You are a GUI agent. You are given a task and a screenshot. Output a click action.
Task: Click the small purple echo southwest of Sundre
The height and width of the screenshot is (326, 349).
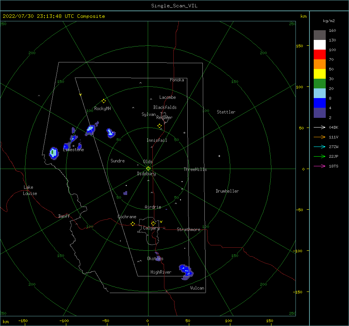pyautogui.click(x=125, y=193)
